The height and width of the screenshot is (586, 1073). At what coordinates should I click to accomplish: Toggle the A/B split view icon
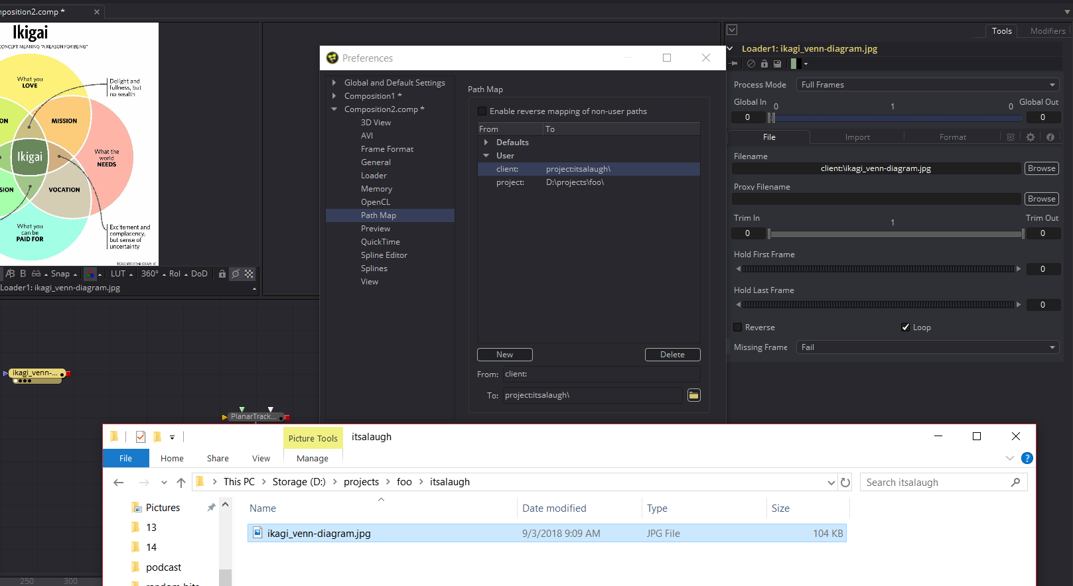(10, 274)
